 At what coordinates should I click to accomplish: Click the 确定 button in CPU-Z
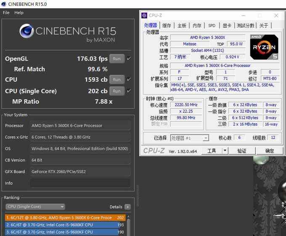(x=270, y=151)
